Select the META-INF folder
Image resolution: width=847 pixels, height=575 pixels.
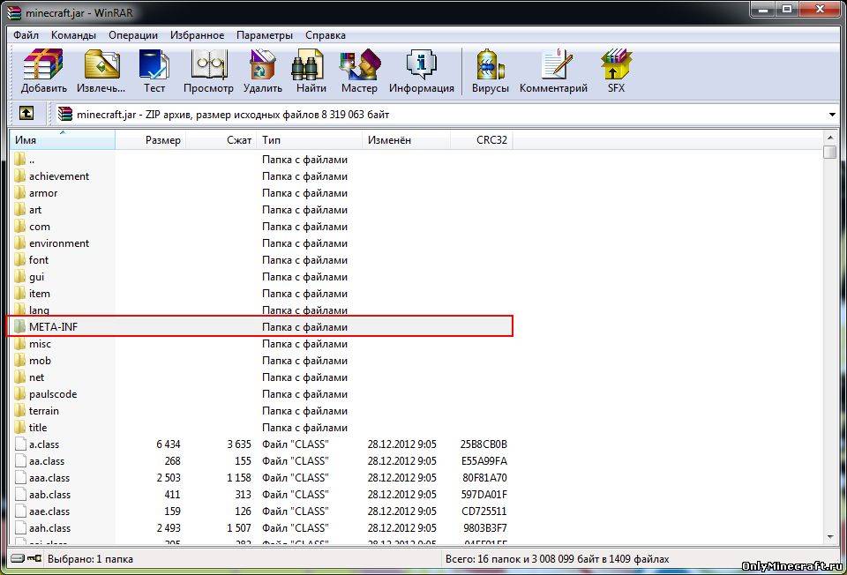53,327
